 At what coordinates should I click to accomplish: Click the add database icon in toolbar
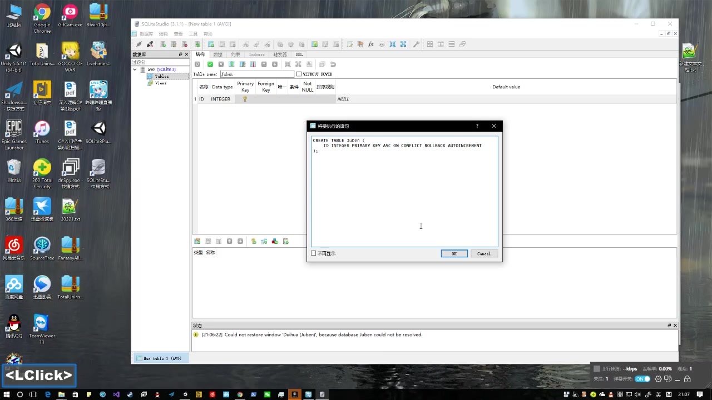click(x=163, y=44)
